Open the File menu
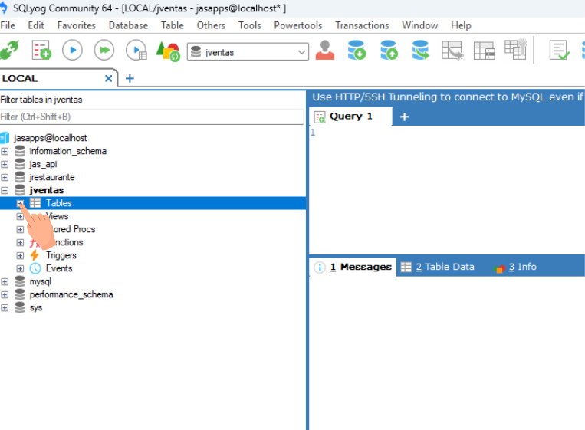The image size is (585, 430). click(8, 25)
